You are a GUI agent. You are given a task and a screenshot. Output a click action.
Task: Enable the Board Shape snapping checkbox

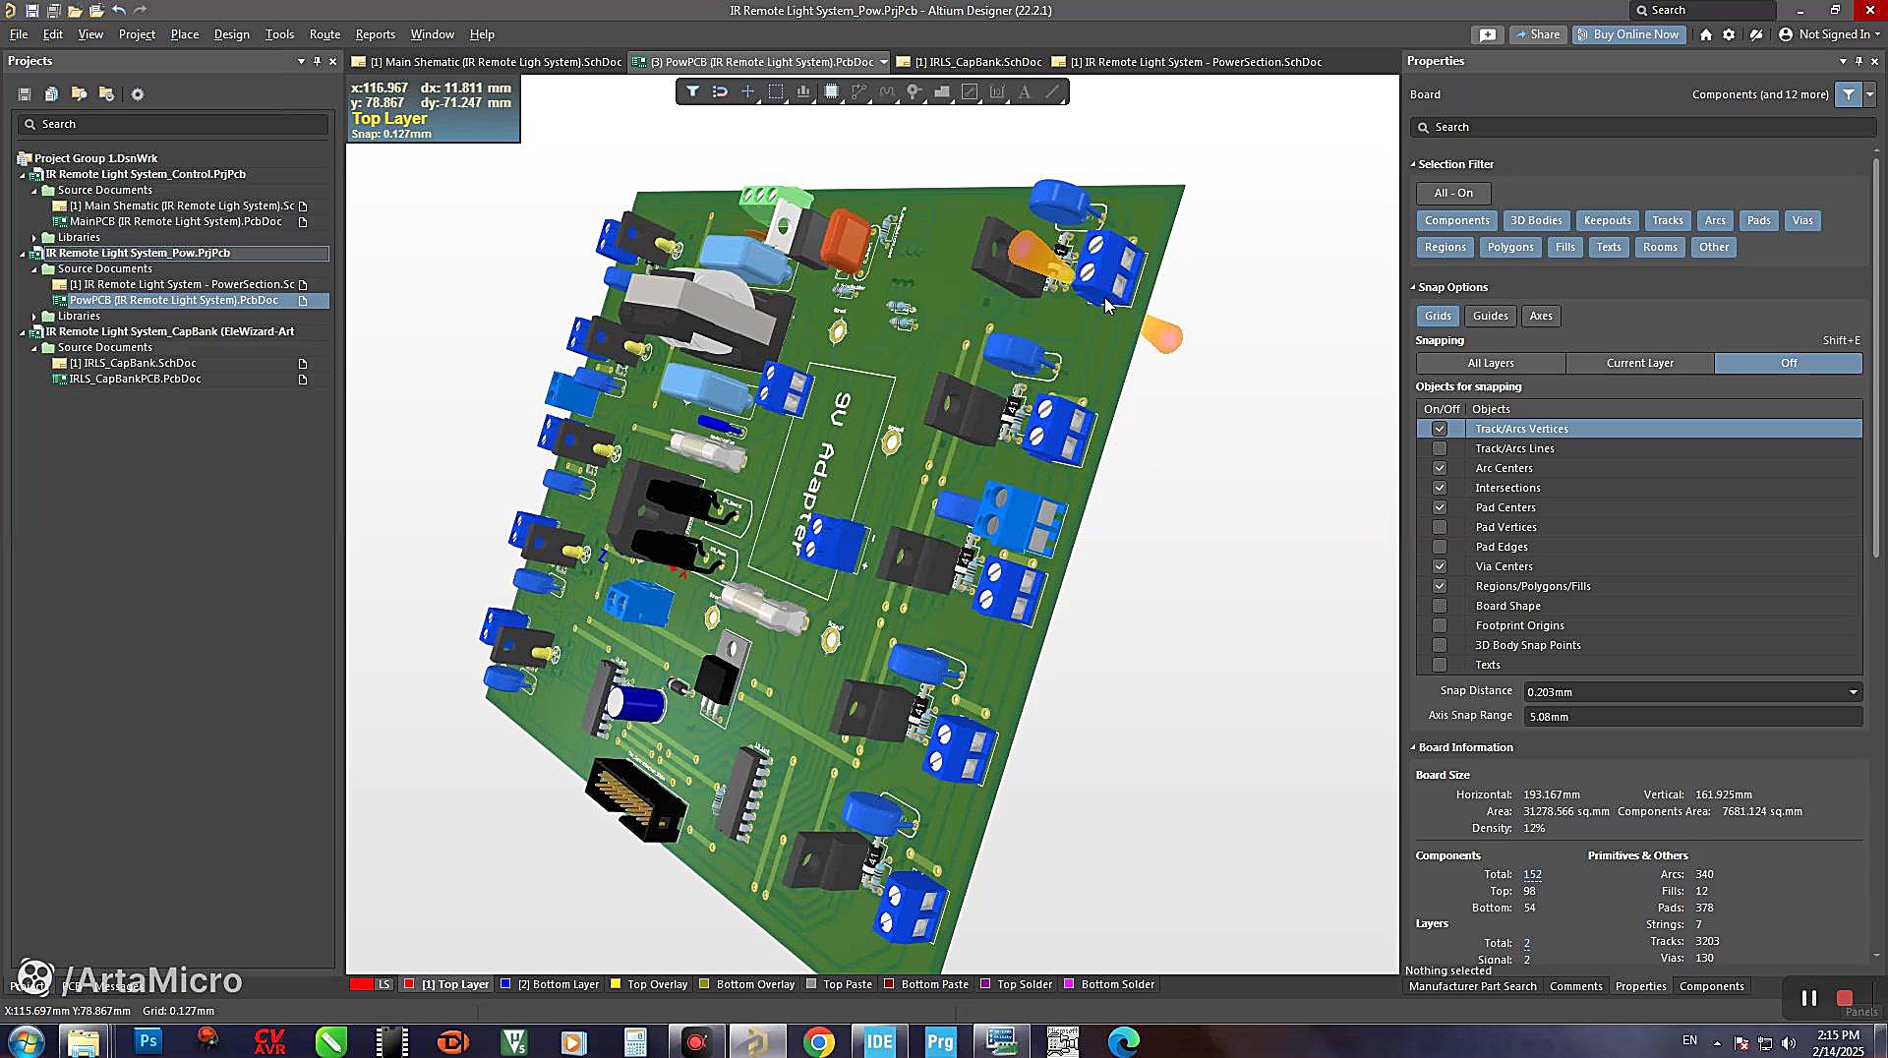coord(1440,606)
